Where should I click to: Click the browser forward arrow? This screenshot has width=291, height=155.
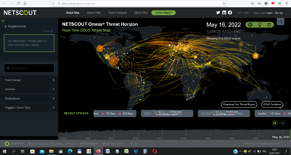11,4
